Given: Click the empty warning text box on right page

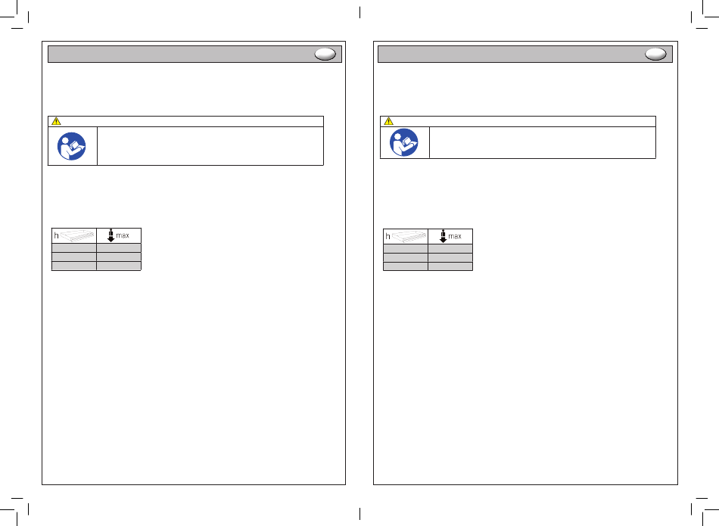Looking at the screenshot, I should tap(543, 142).
